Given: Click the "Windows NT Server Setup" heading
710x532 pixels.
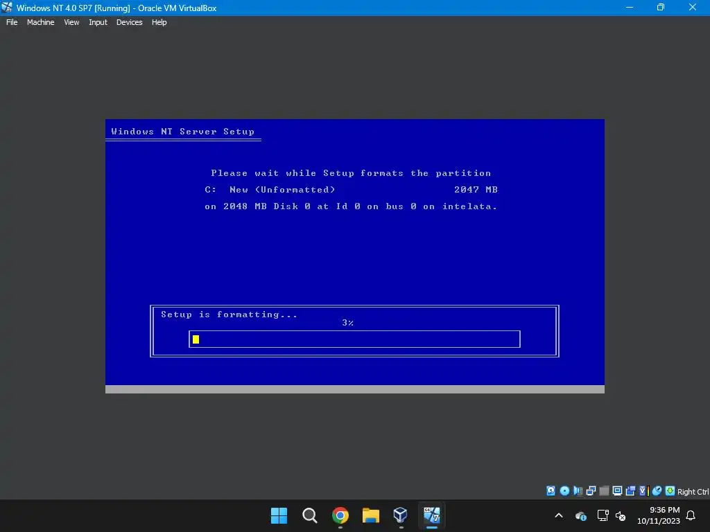Looking at the screenshot, I should click(x=182, y=132).
